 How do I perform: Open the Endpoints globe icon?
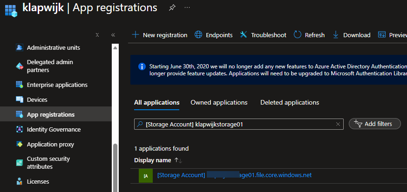click(198, 35)
